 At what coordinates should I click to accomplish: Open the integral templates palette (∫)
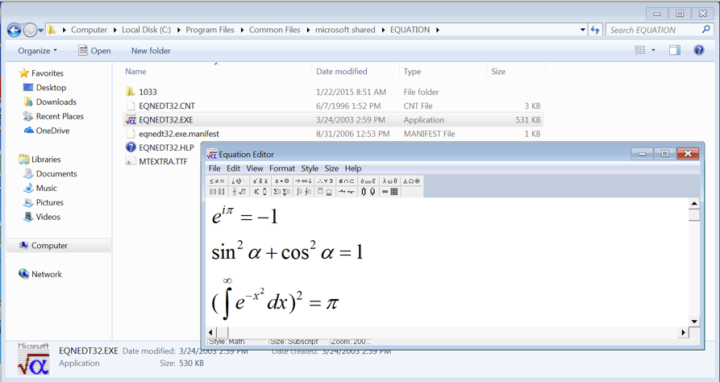[x=304, y=192]
